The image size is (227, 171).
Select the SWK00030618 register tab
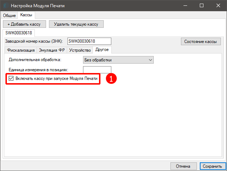(x=18, y=33)
